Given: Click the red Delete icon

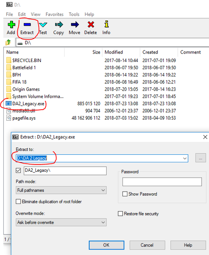Looking at the screenshot, I should [x=90, y=25].
